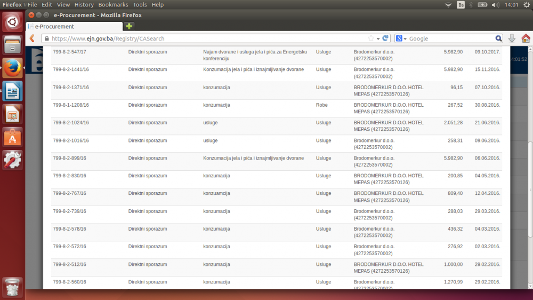Click the date 15.11.2016.
This screenshot has height=300, width=533.
click(488, 69)
